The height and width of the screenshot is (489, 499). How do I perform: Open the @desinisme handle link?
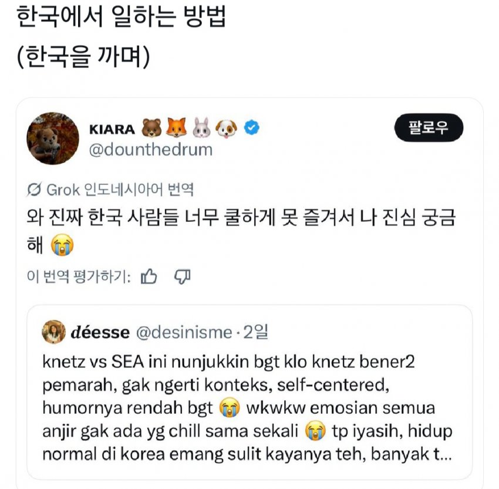pyautogui.click(x=184, y=332)
